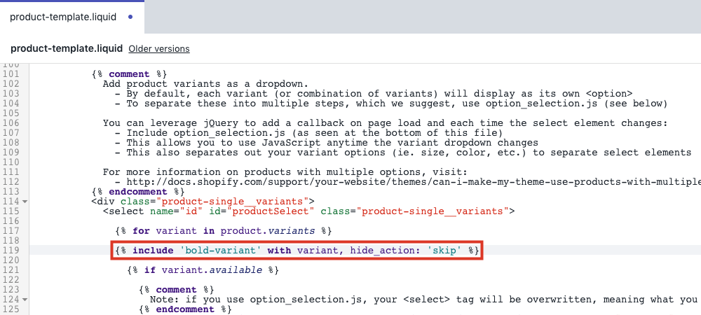Click the 'Note: if you use option_selection.js' line
The image size is (701, 315).
tap(425, 300)
